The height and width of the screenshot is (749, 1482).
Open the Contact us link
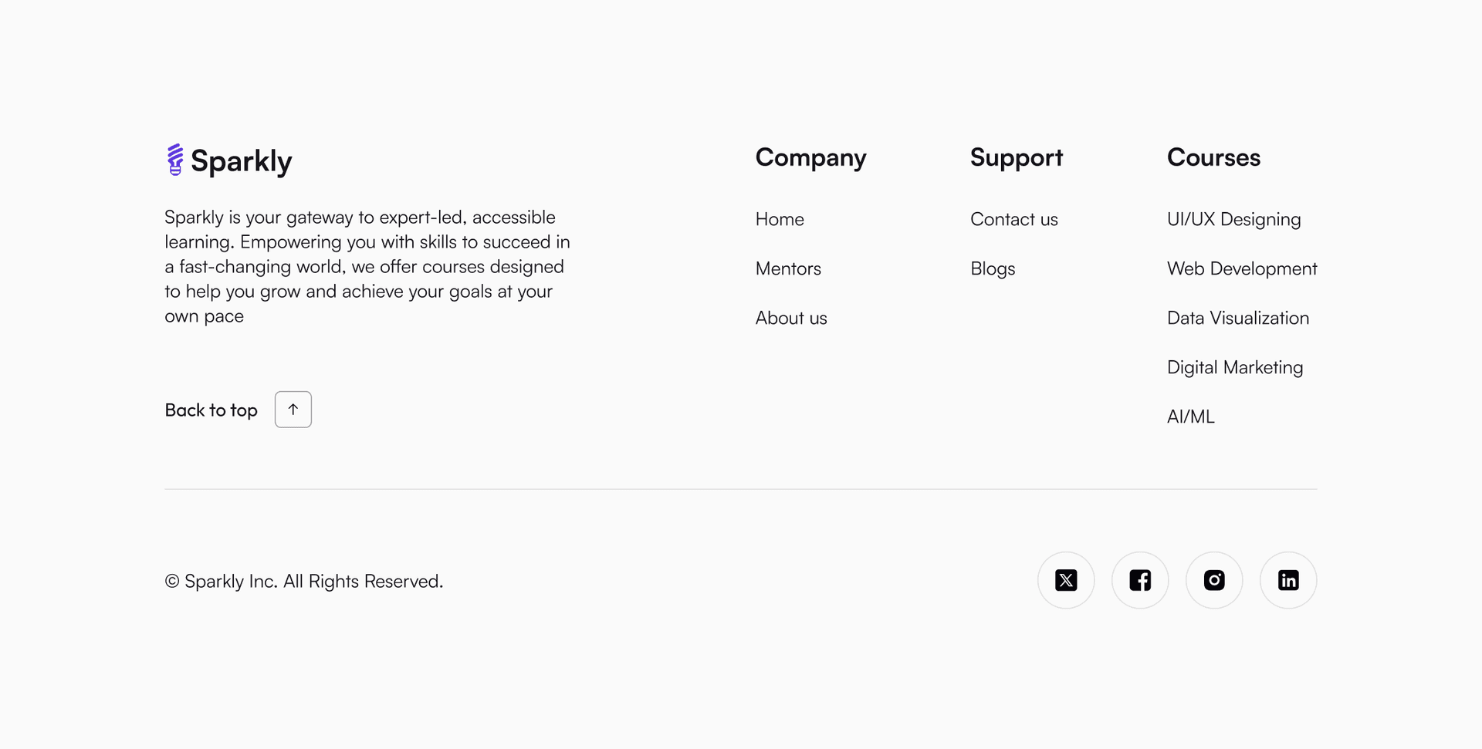[1014, 219]
